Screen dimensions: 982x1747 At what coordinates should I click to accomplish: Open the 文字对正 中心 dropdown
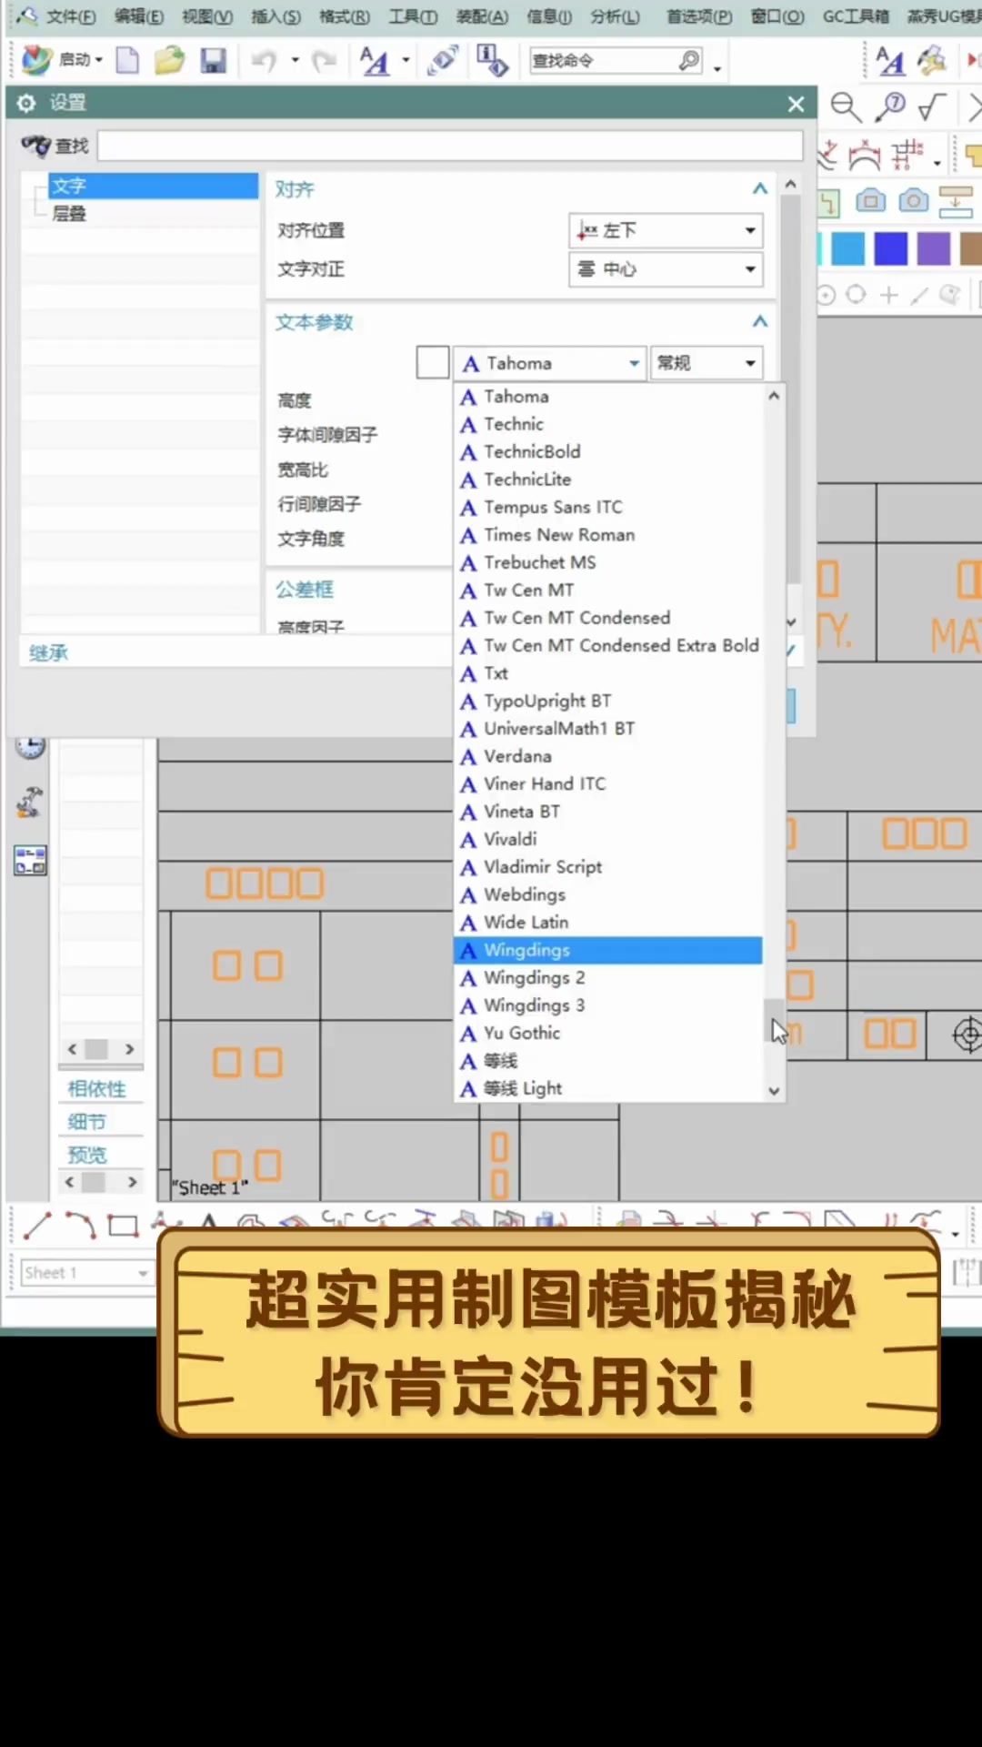666,269
